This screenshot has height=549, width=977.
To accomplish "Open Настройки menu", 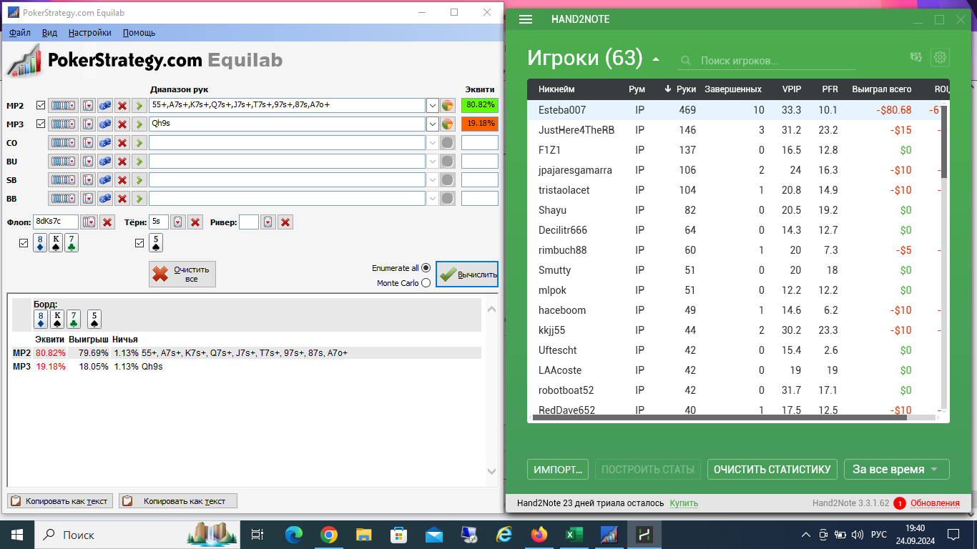I will [90, 32].
